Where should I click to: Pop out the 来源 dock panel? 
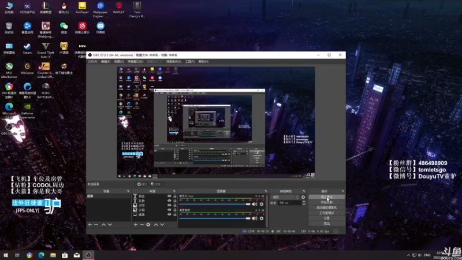click(x=174, y=191)
